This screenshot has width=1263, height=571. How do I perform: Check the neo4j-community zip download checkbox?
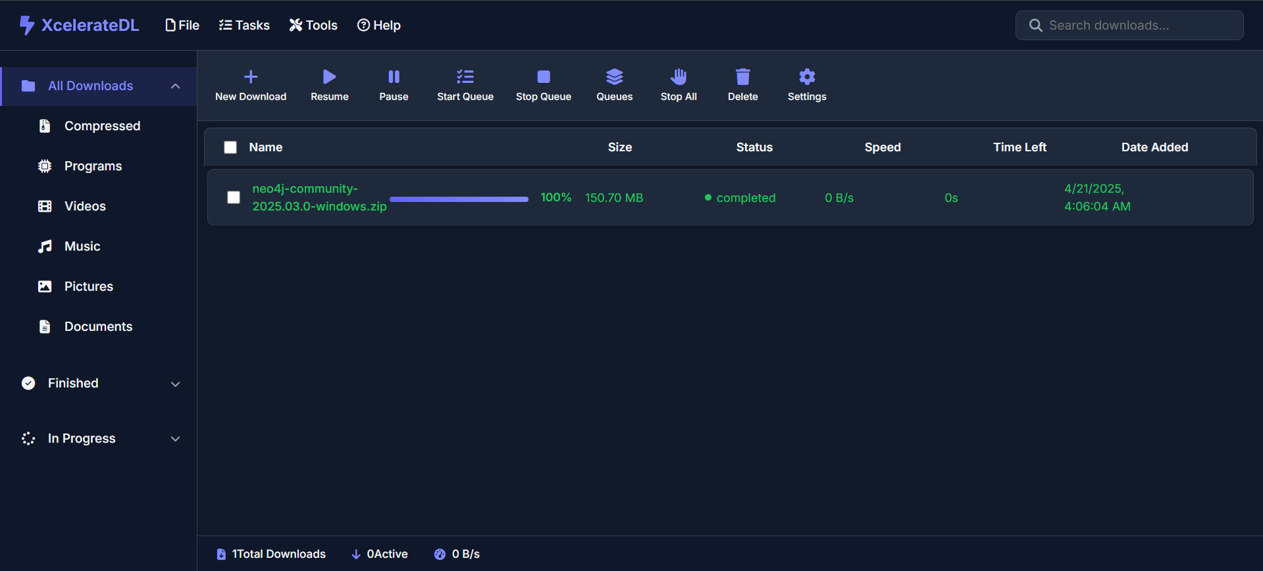(x=234, y=197)
